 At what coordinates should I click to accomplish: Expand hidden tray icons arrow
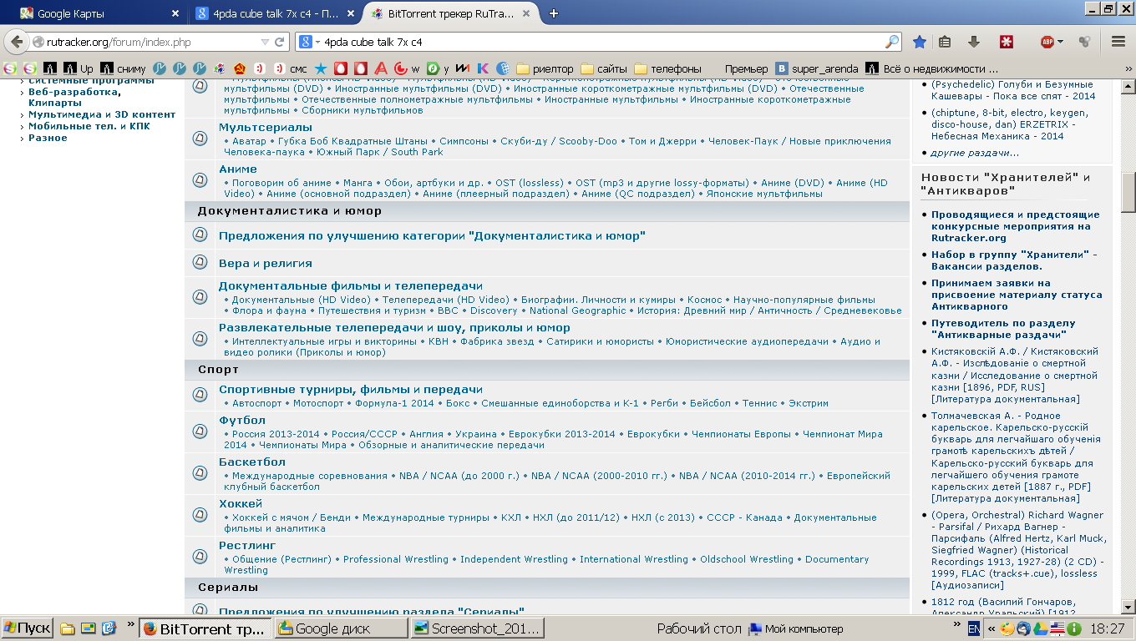(991, 628)
